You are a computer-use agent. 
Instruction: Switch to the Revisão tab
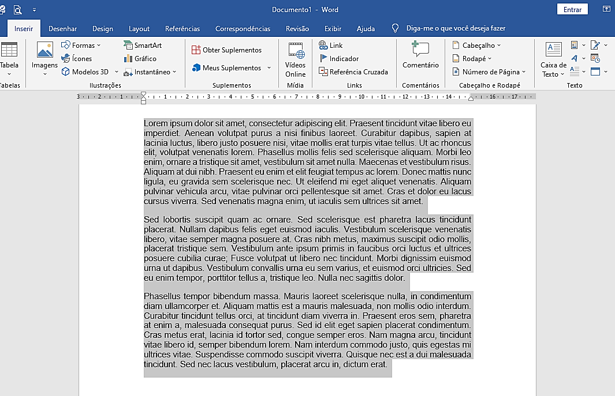point(297,29)
